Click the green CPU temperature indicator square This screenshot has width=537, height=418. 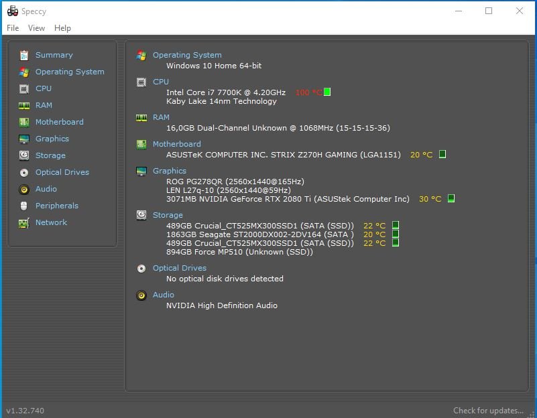[327, 92]
